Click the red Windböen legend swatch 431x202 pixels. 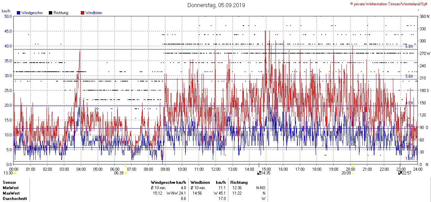click(x=82, y=13)
